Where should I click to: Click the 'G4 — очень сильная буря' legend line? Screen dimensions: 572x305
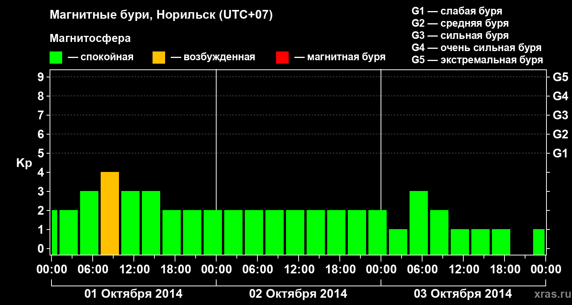point(477,48)
